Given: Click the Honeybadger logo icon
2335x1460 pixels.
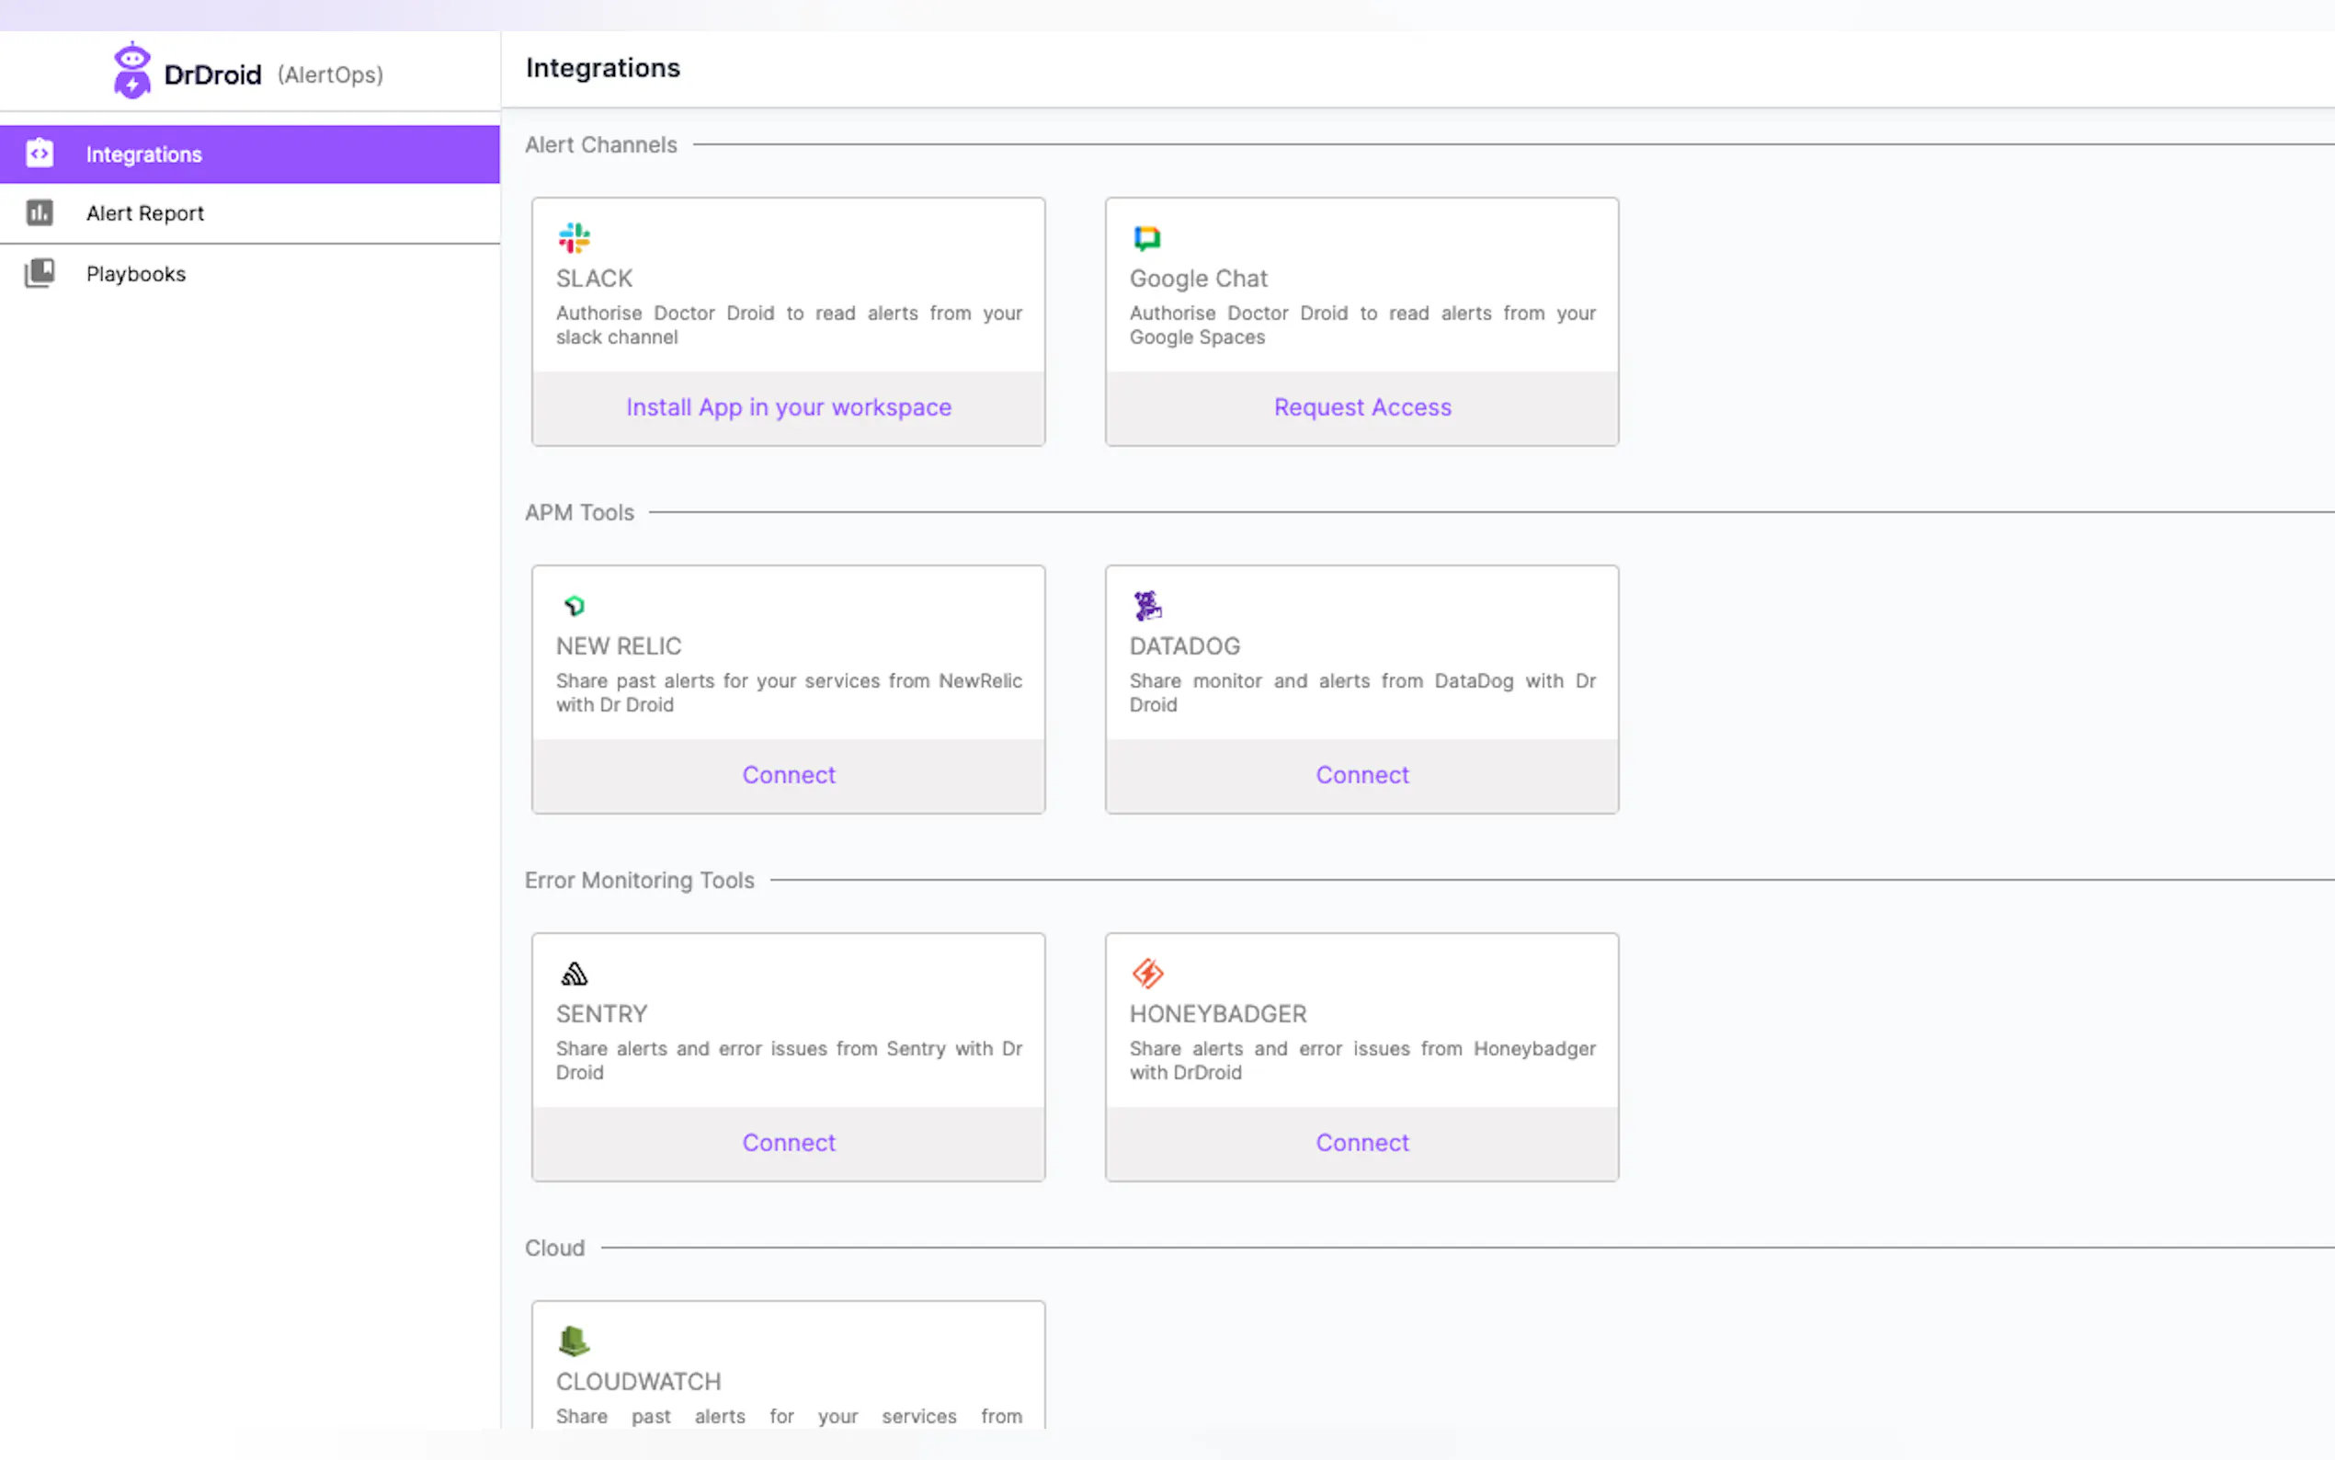Looking at the screenshot, I should click(1146, 974).
